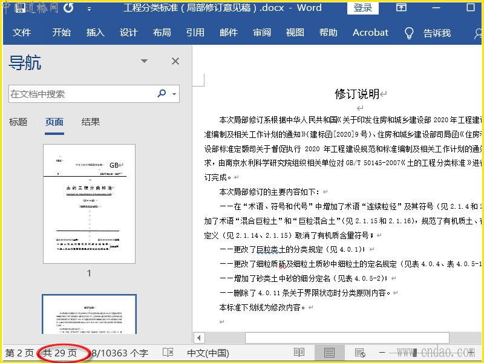Click the 中文(中国) language indicator
The height and width of the screenshot is (363, 484).
coord(208,353)
